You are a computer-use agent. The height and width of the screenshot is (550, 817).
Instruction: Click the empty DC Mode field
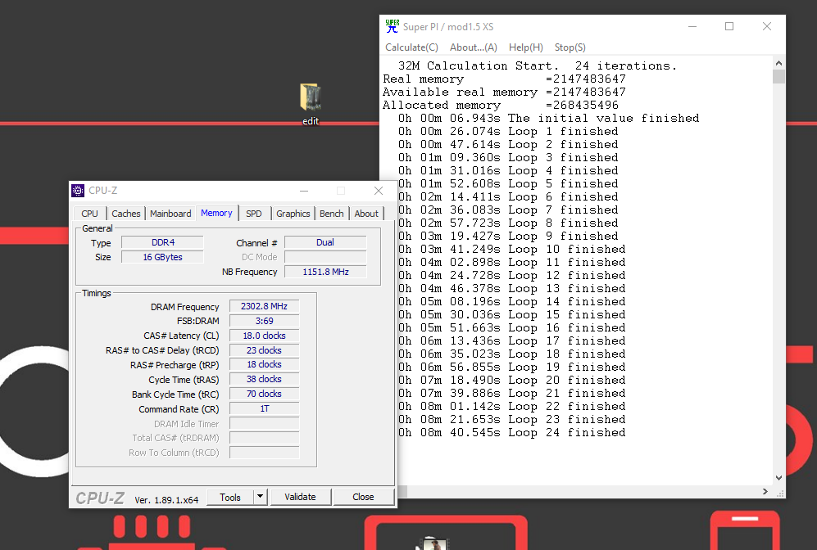[325, 257]
